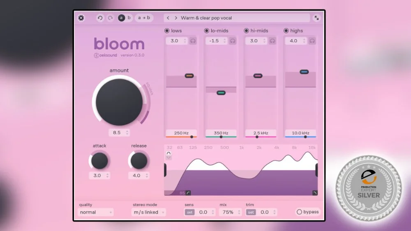Image resolution: width=411 pixels, height=231 pixels.
Task: Click the 10.0 kHz frequency field
Action: point(300,133)
